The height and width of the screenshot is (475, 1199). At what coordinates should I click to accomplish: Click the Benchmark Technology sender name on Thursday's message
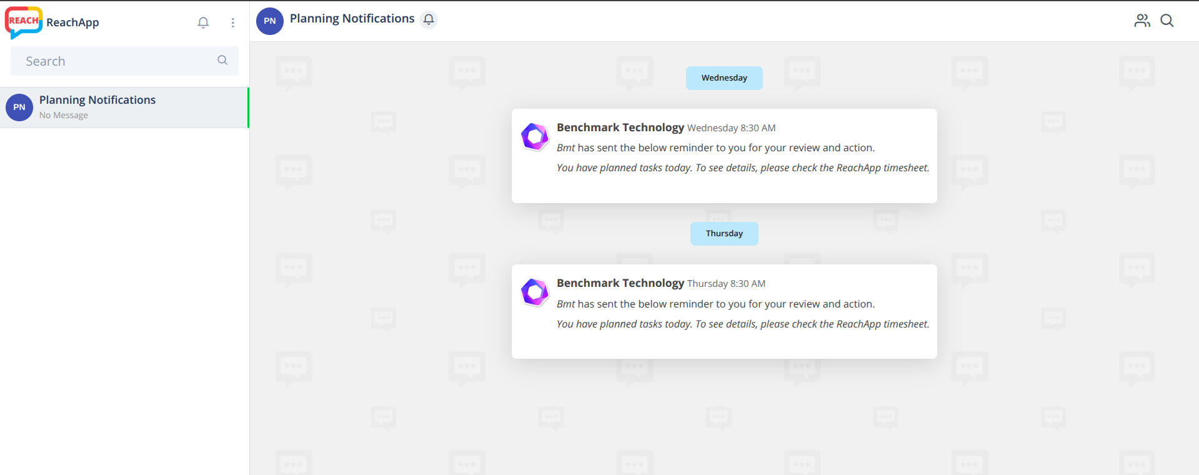coord(620,283)
